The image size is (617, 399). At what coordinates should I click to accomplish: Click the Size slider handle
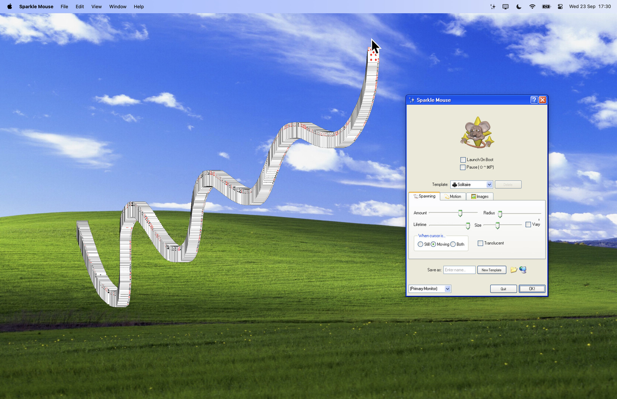pyautogui.click(x=497, y=225)
